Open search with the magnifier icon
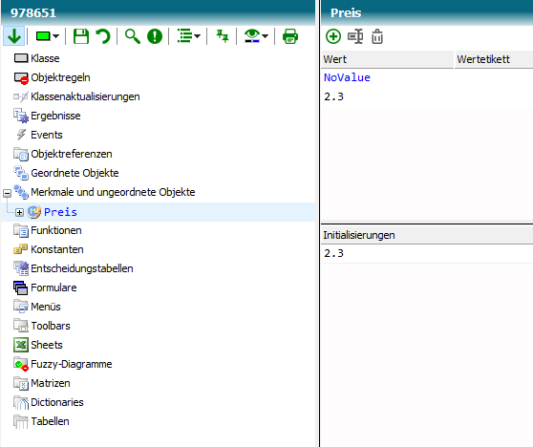Screen dimensions: 533x447 (132, 36)
